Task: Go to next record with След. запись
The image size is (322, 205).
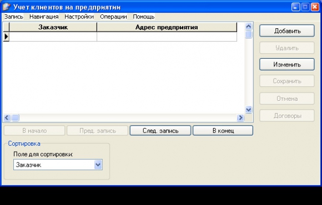Action: click(160, 131)
